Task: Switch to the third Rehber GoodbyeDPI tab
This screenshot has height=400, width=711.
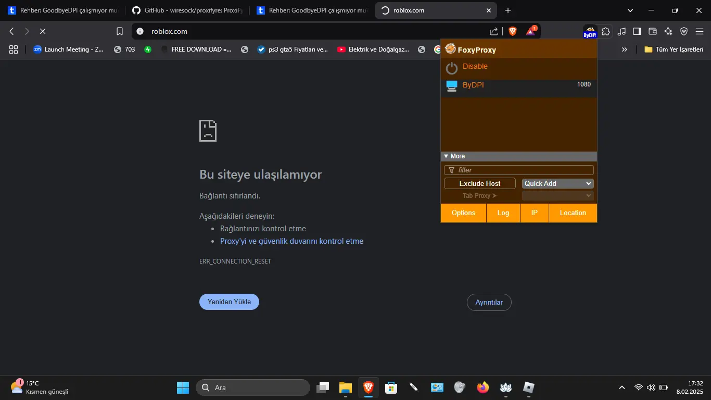Action: pyautogui.click(x=311, y=10)
